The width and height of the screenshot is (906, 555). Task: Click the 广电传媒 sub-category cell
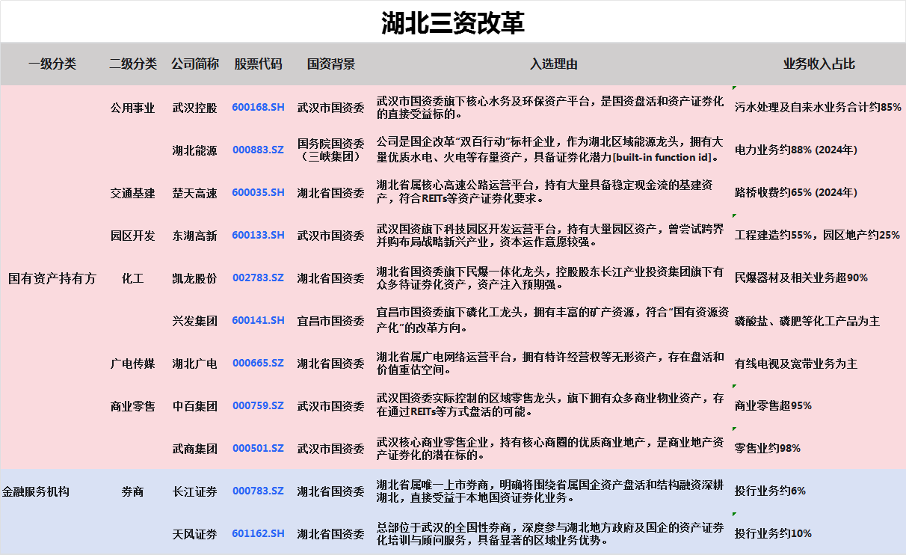click(133, 364)
